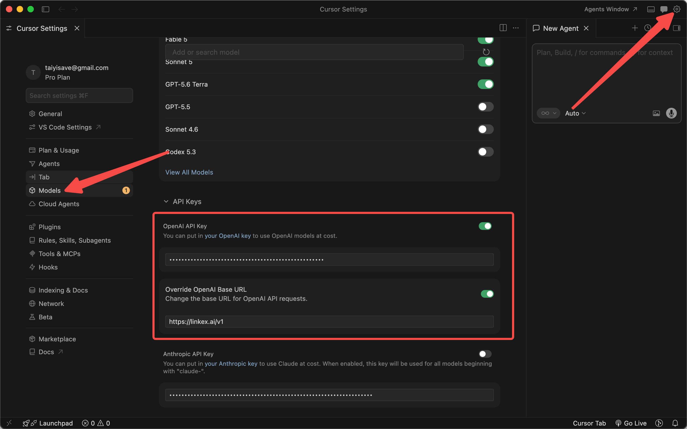Start a new agent chat with plus

(x=635, y=28)
